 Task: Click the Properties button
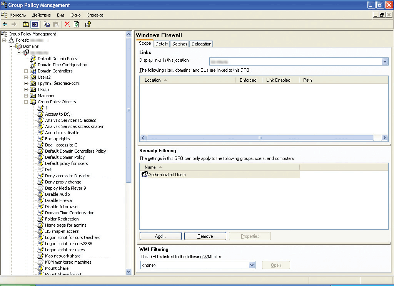[x=250, y=236]
